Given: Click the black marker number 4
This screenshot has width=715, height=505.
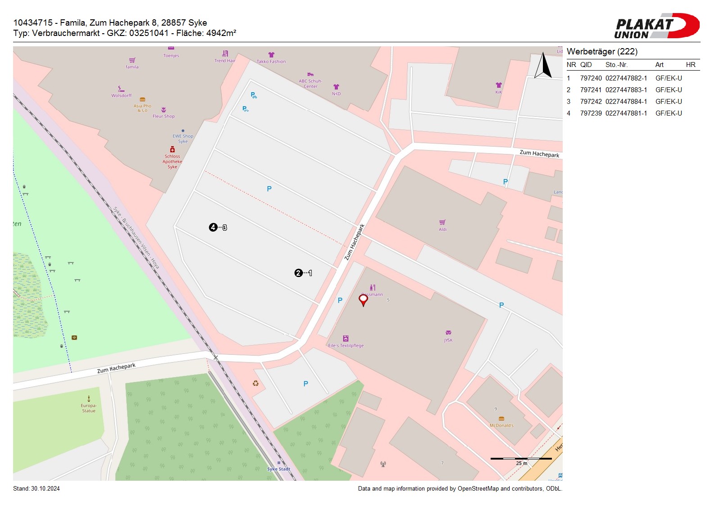Looking at the screenshot, I should 213,228.
